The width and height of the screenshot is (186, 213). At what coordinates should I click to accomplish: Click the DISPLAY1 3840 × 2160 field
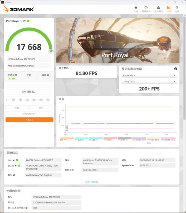43,167
